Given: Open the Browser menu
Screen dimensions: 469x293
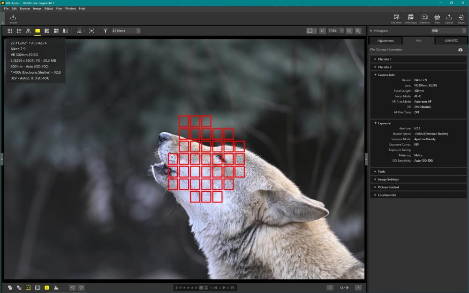Looking at the screenshot, I should [x=25, y=8].
